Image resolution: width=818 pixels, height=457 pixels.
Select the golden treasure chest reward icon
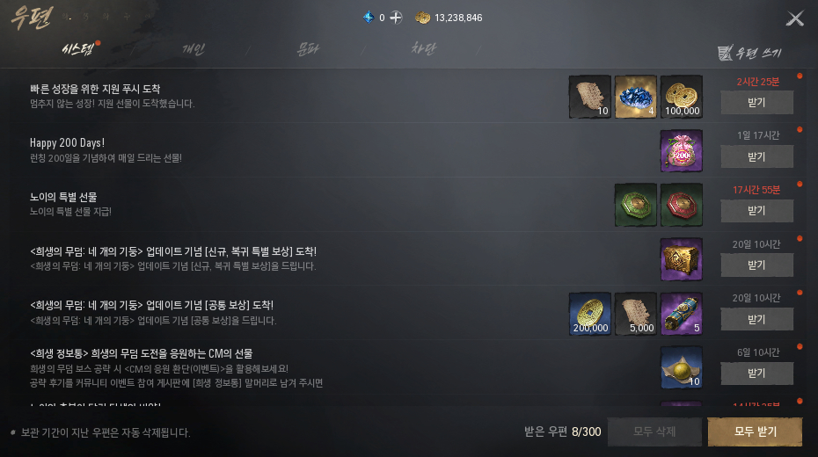pos(682,259)
